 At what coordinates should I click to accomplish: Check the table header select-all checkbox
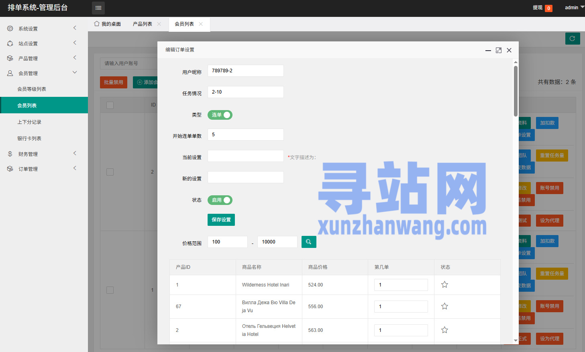[x=110, y=105]
